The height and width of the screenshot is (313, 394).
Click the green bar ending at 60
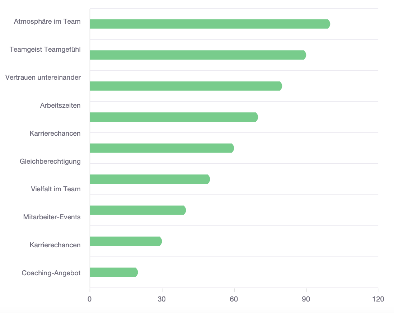[x=161, y=148]
